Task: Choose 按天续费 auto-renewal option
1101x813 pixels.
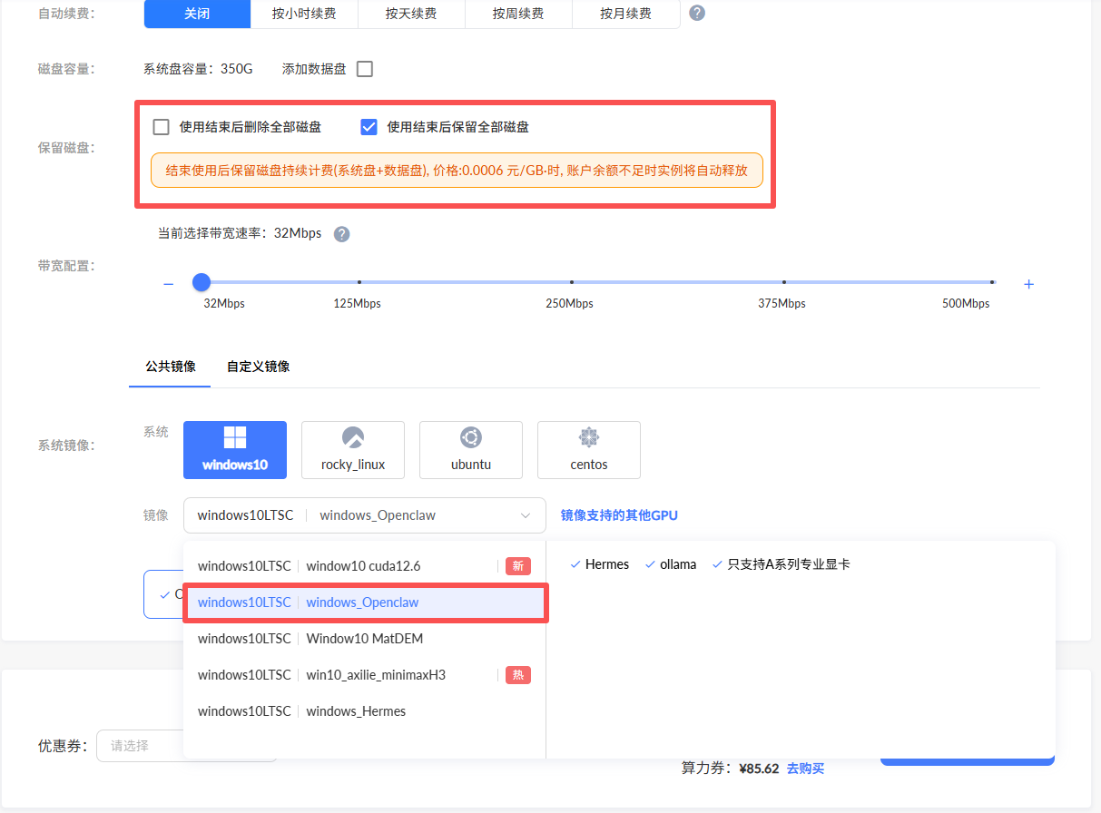Action: [x=411, y=14]
